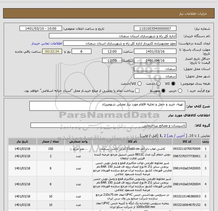Click the متر مربع unit cell

pos(78,149)
